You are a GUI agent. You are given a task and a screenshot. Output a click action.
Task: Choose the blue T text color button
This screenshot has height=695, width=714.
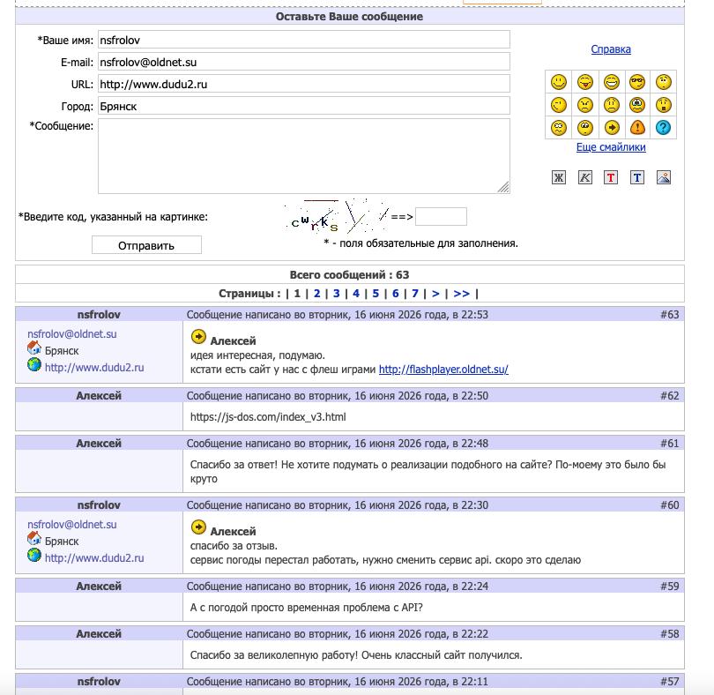coord(637,177)
